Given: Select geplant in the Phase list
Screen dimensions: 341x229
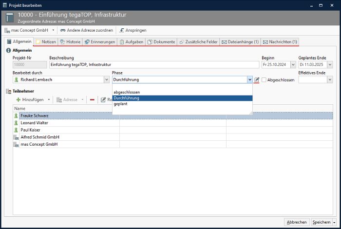Looking at the screenshot, I should click(x=182, y=104).
